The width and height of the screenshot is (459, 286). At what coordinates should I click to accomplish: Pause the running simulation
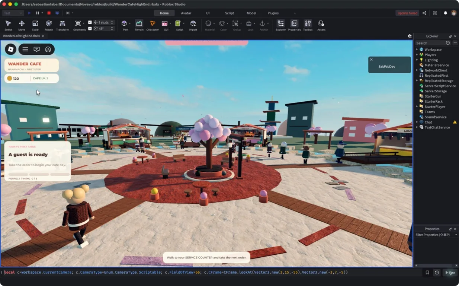pyautogui.click(x=38, y=13)
